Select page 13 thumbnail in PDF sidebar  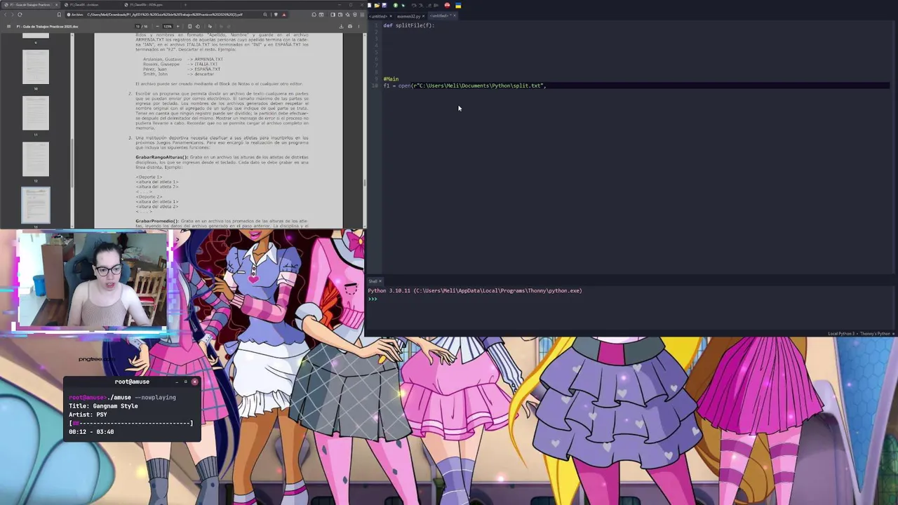36,206
